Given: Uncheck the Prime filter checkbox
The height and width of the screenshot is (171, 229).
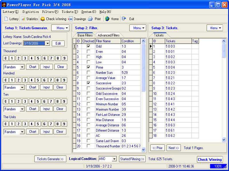Looking at the screenshot, I should tap(88, 67).
